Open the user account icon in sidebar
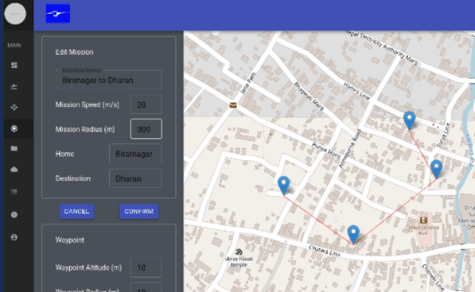 coord(14,236)
